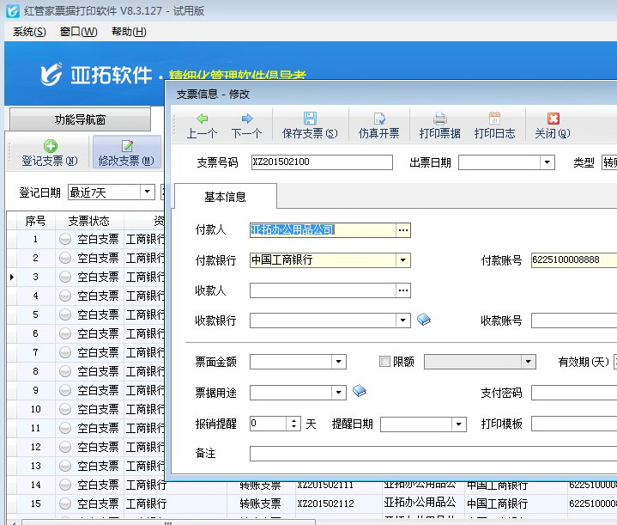Expand the 出票日期 date dropdown
Image resolution: width=617 pixels, height=525 pixels.
(547, 162)
